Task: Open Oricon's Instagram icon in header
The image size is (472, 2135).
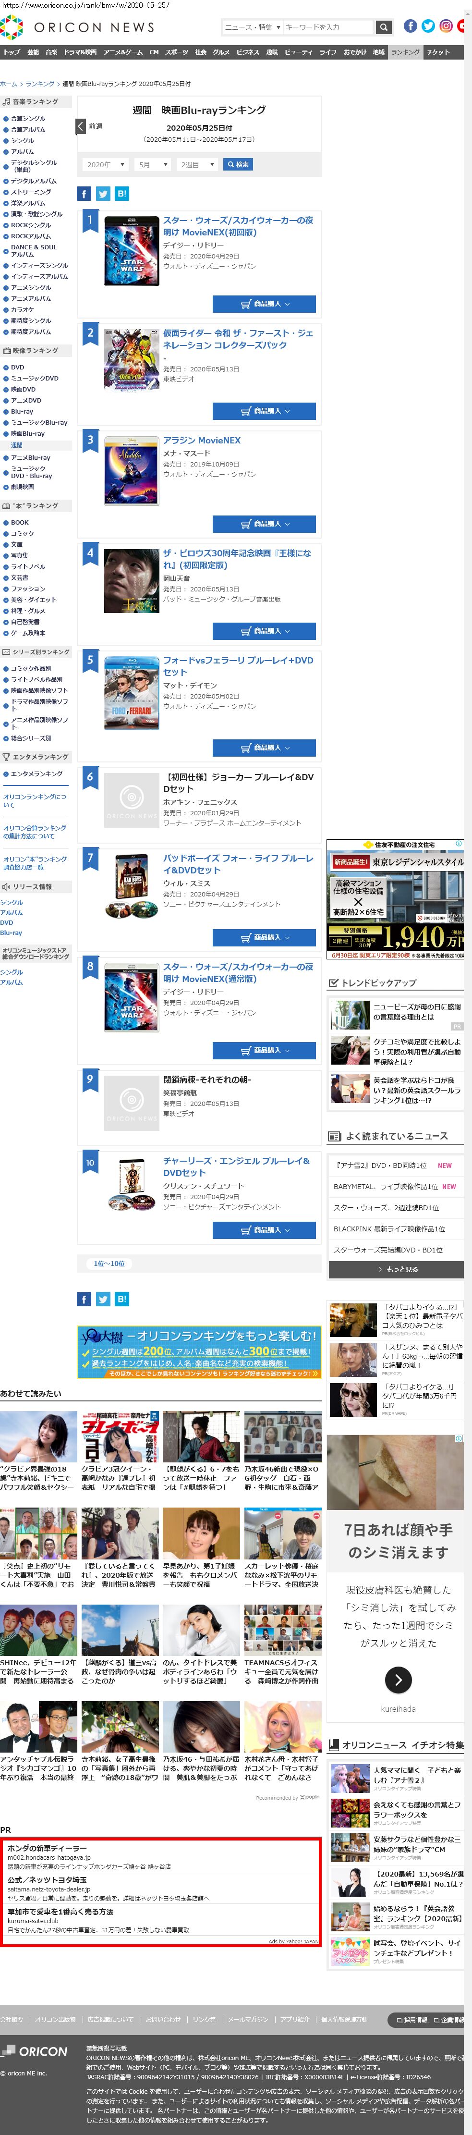Action: [x=447, y=25]
